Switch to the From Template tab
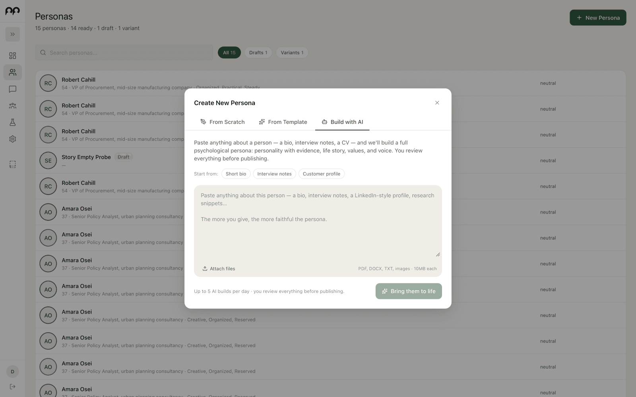Screen dimensions: 636x397 pos(283,122)
